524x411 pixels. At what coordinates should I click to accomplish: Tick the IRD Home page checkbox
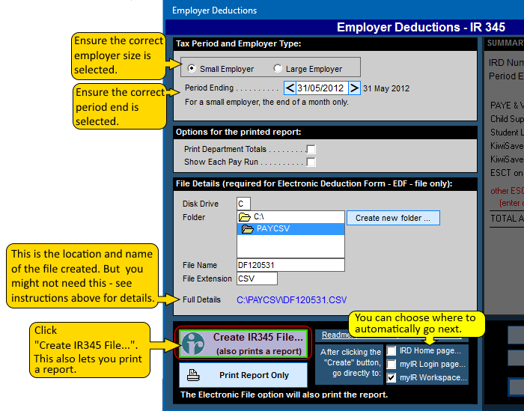(x=392, y=351)
